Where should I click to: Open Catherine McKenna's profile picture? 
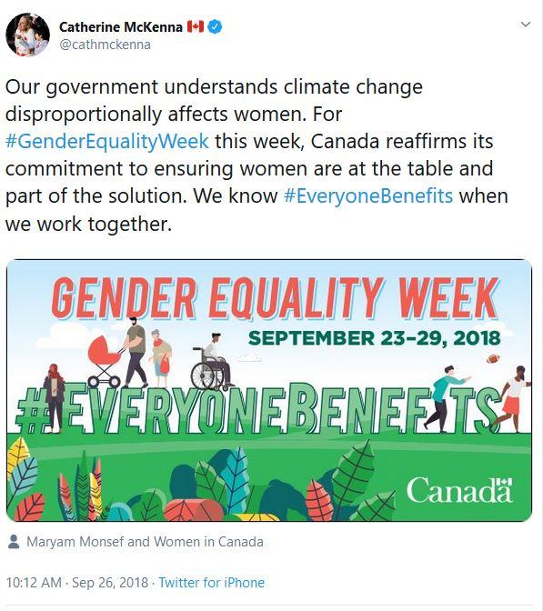[27, 35]
